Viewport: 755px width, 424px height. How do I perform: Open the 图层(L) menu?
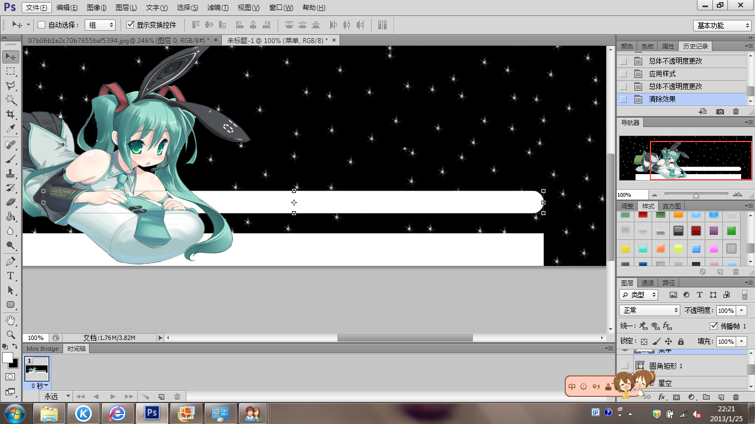tap(127, 8)
